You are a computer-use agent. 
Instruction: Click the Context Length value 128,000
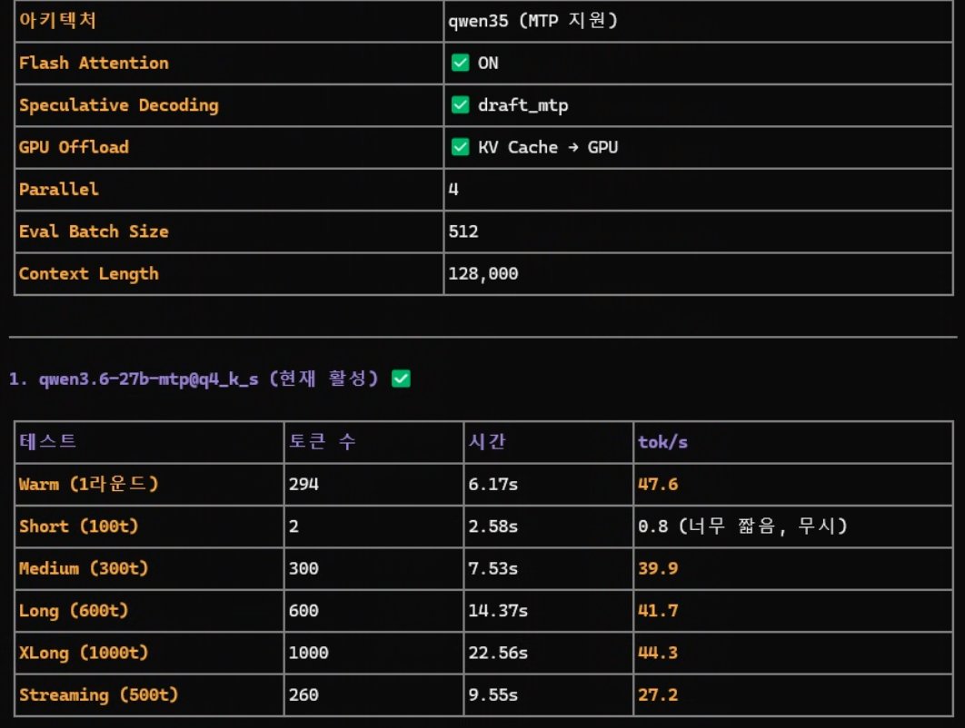click(x=483, y=273)
